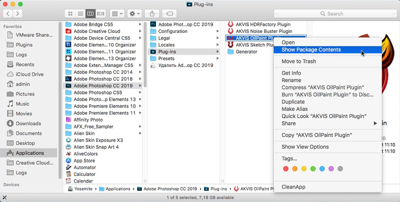The width and height of the screenshot is (400, 202).
Task: Open the item arrangement dropdown
Action: [x=117, y=13]
